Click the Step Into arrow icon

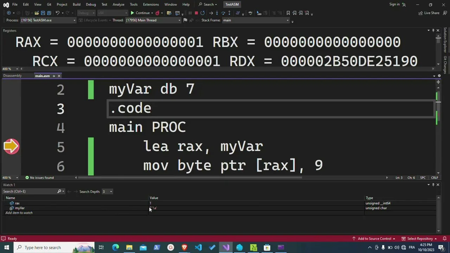[x=217, y=13]
